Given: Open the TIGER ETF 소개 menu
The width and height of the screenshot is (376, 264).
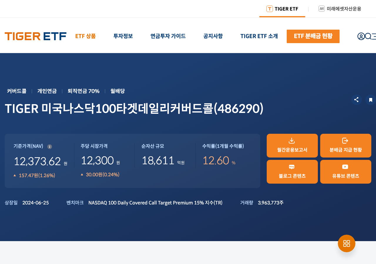Looking at the screenshot, I should click(259, 36).
